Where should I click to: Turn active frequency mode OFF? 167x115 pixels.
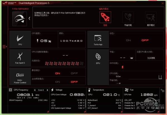(x=74, y=82)
